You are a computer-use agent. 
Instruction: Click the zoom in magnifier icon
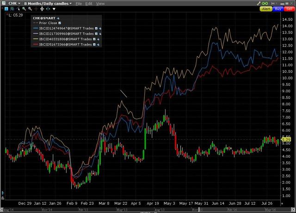pyautogui.click(x=24, y=9)
